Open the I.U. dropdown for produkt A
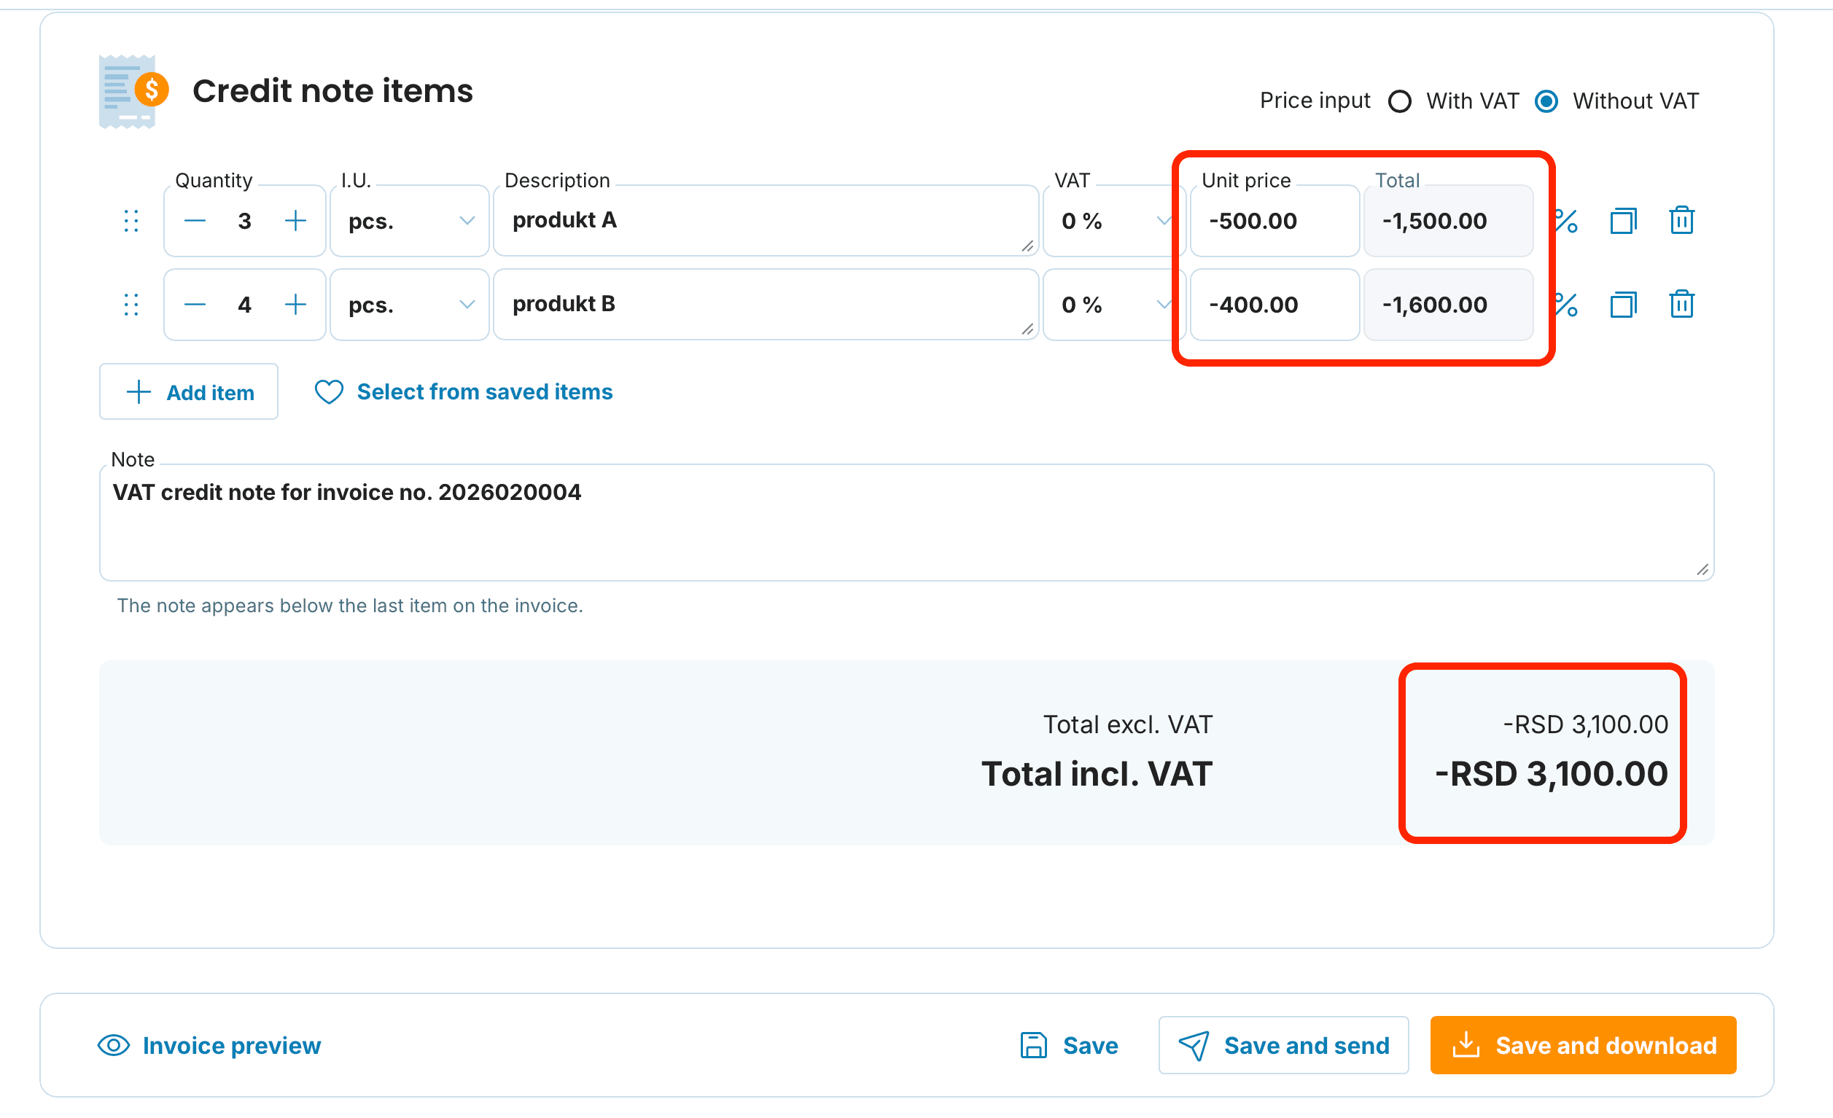The height and width of the screenshot is (1118, 1833). [410, 221]
